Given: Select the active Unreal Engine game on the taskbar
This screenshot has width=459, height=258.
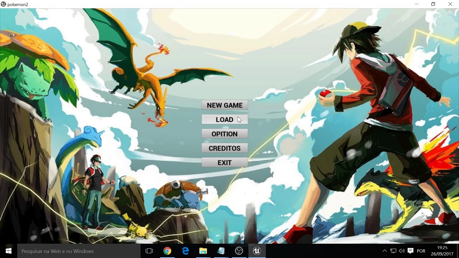Looking at the screenshot, I should tap(257, 251).
